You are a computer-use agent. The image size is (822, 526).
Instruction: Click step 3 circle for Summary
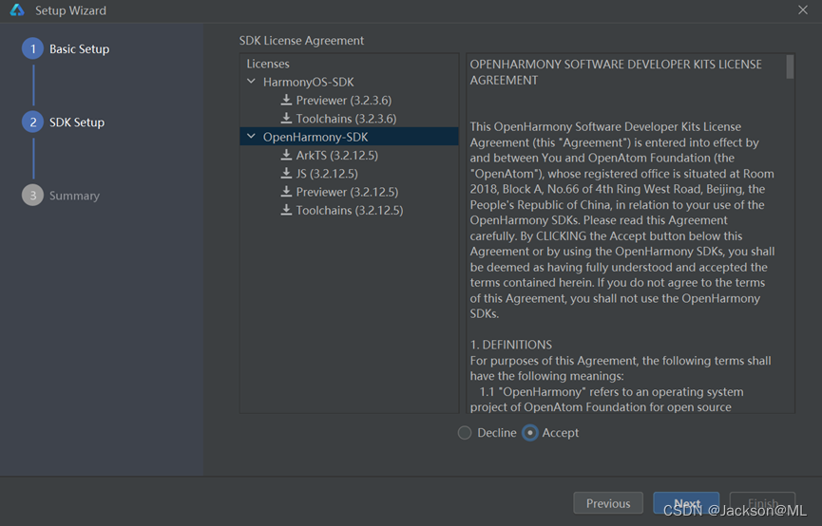[32, 195]
